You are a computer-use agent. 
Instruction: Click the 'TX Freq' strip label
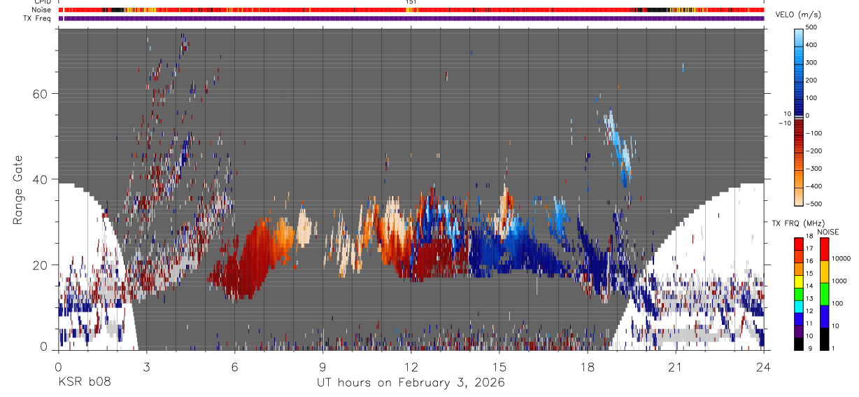point(37,18)
